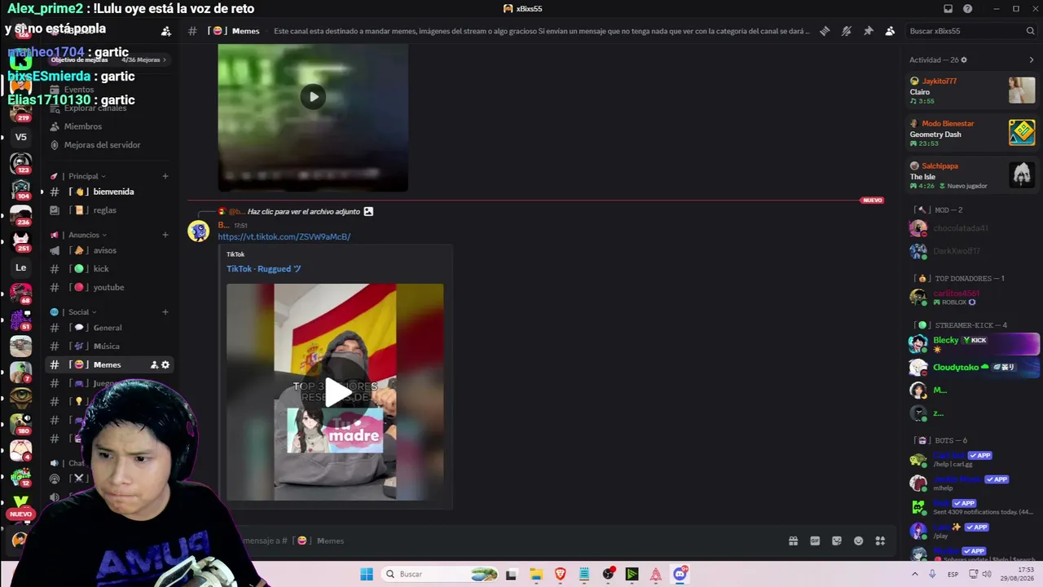
Task: Collapse the Principal channel category
Action: tap(83, 176)
